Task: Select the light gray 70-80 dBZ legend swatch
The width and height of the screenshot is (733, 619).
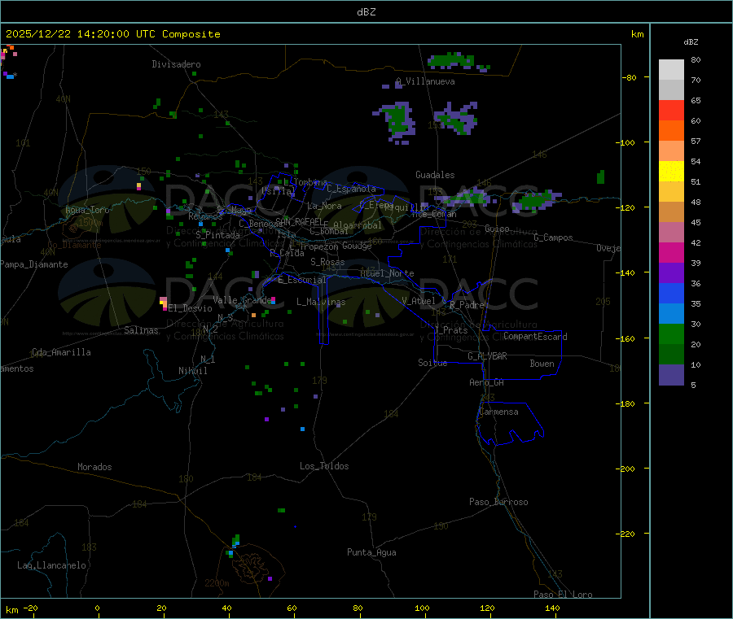Action: 671,70
